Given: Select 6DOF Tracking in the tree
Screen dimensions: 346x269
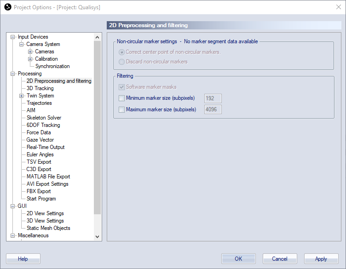Looking at the screenshot, I should (43, 125).
